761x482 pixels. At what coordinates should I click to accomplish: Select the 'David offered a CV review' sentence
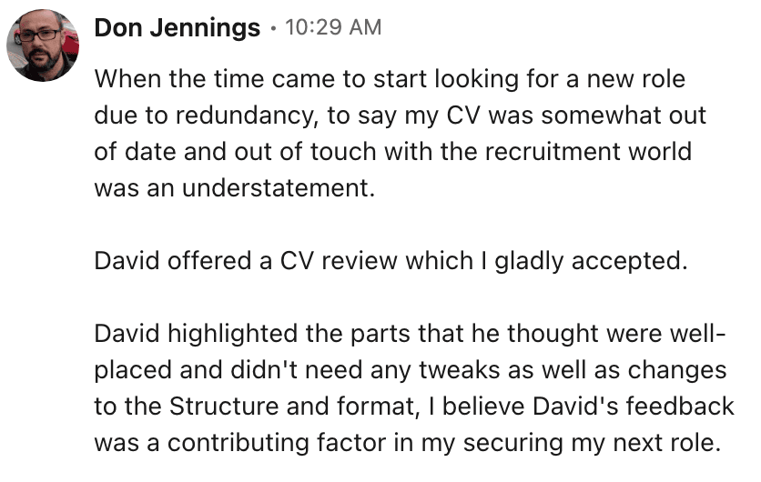[x=388, y=262]
